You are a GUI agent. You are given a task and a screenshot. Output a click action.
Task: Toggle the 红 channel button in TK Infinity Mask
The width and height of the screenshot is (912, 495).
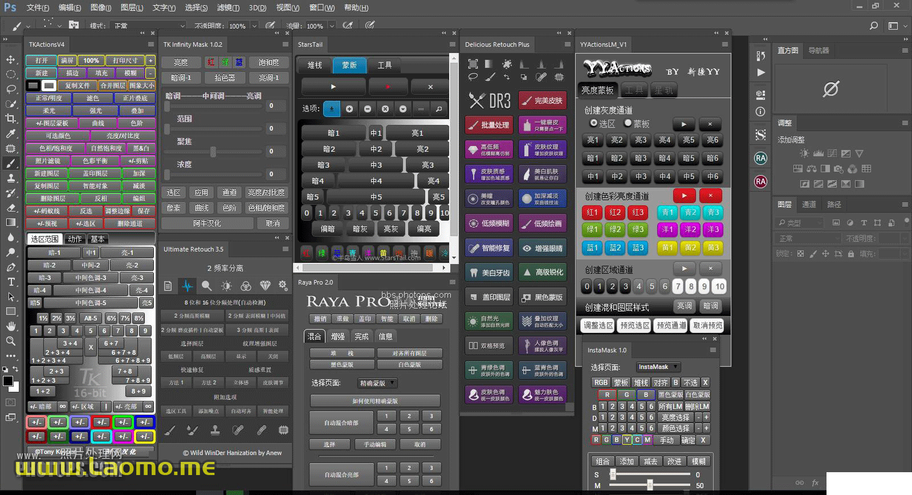click(x=211, y=62)
